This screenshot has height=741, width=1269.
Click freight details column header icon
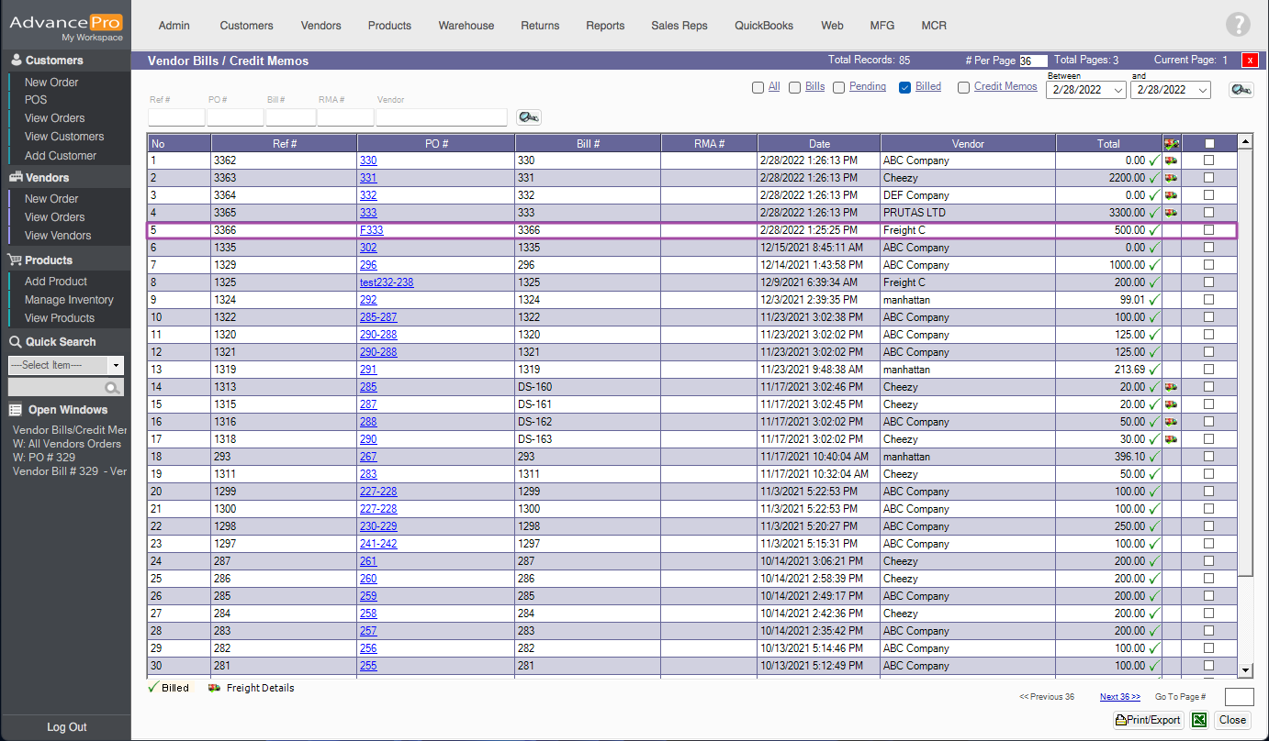pos(1171,144)
